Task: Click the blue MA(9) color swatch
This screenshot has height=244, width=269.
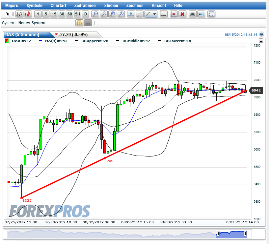Action: click(40, 41)
